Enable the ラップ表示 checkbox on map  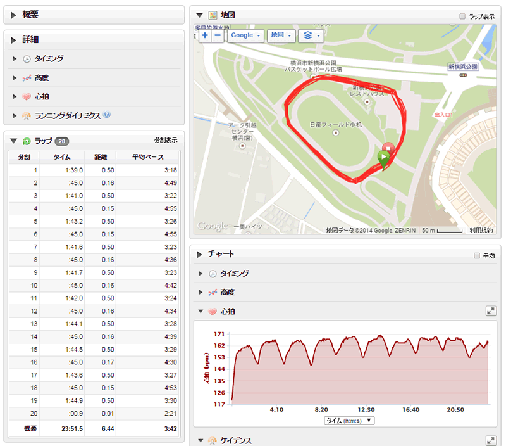(462, 16)
